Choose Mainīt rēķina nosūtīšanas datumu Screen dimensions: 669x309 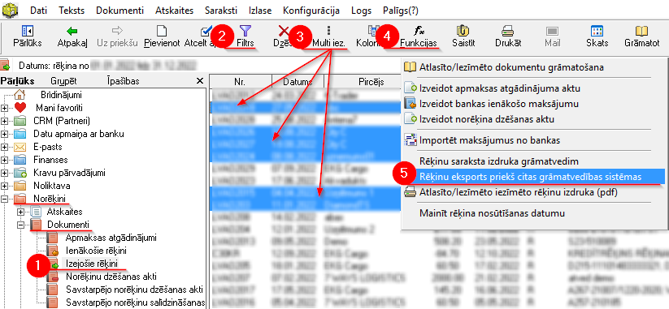492,212
